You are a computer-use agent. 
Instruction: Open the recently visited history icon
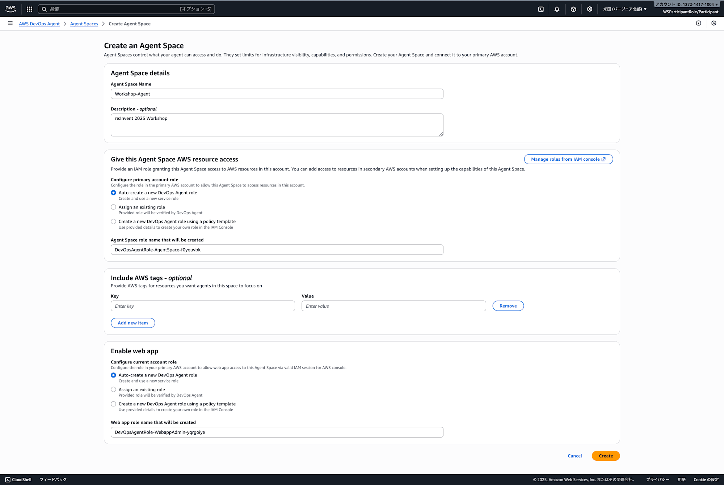[x=714, y=23]
